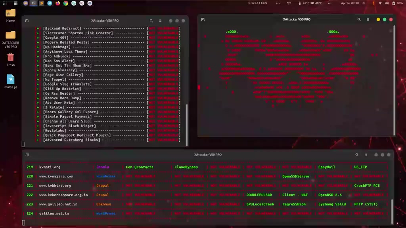The image size is (406, 228).
Task: Select the multia.pl file on desktop
Action: (11, 81)
